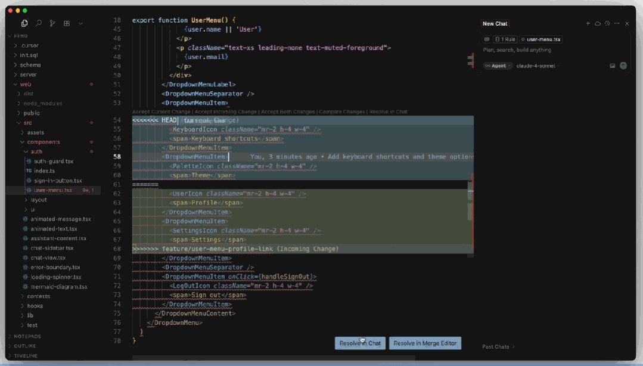Open auth-guard.tsx file
This screenshot has height=366, width=643.
point(53,162)
